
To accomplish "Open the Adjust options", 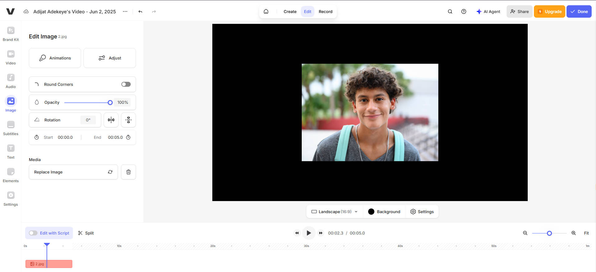I will tap(110, 58).
